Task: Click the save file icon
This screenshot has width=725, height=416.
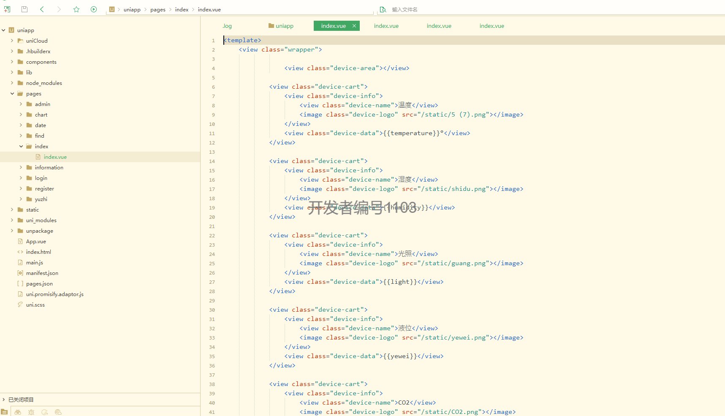Action: pos(24,9)
